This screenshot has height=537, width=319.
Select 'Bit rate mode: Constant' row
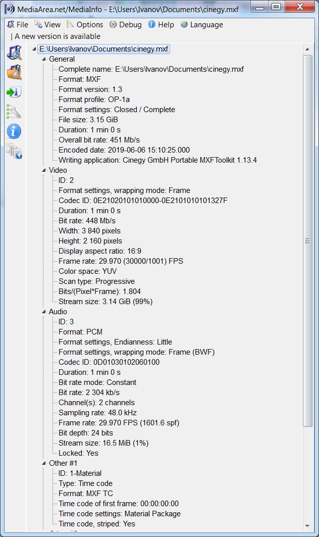(x=97, y=382)
